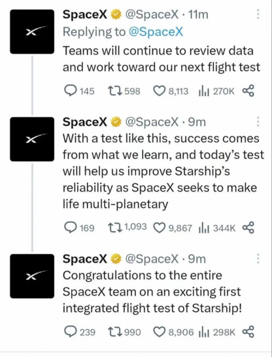
Task: Share the Congratulations tweet
Action: 248,331
